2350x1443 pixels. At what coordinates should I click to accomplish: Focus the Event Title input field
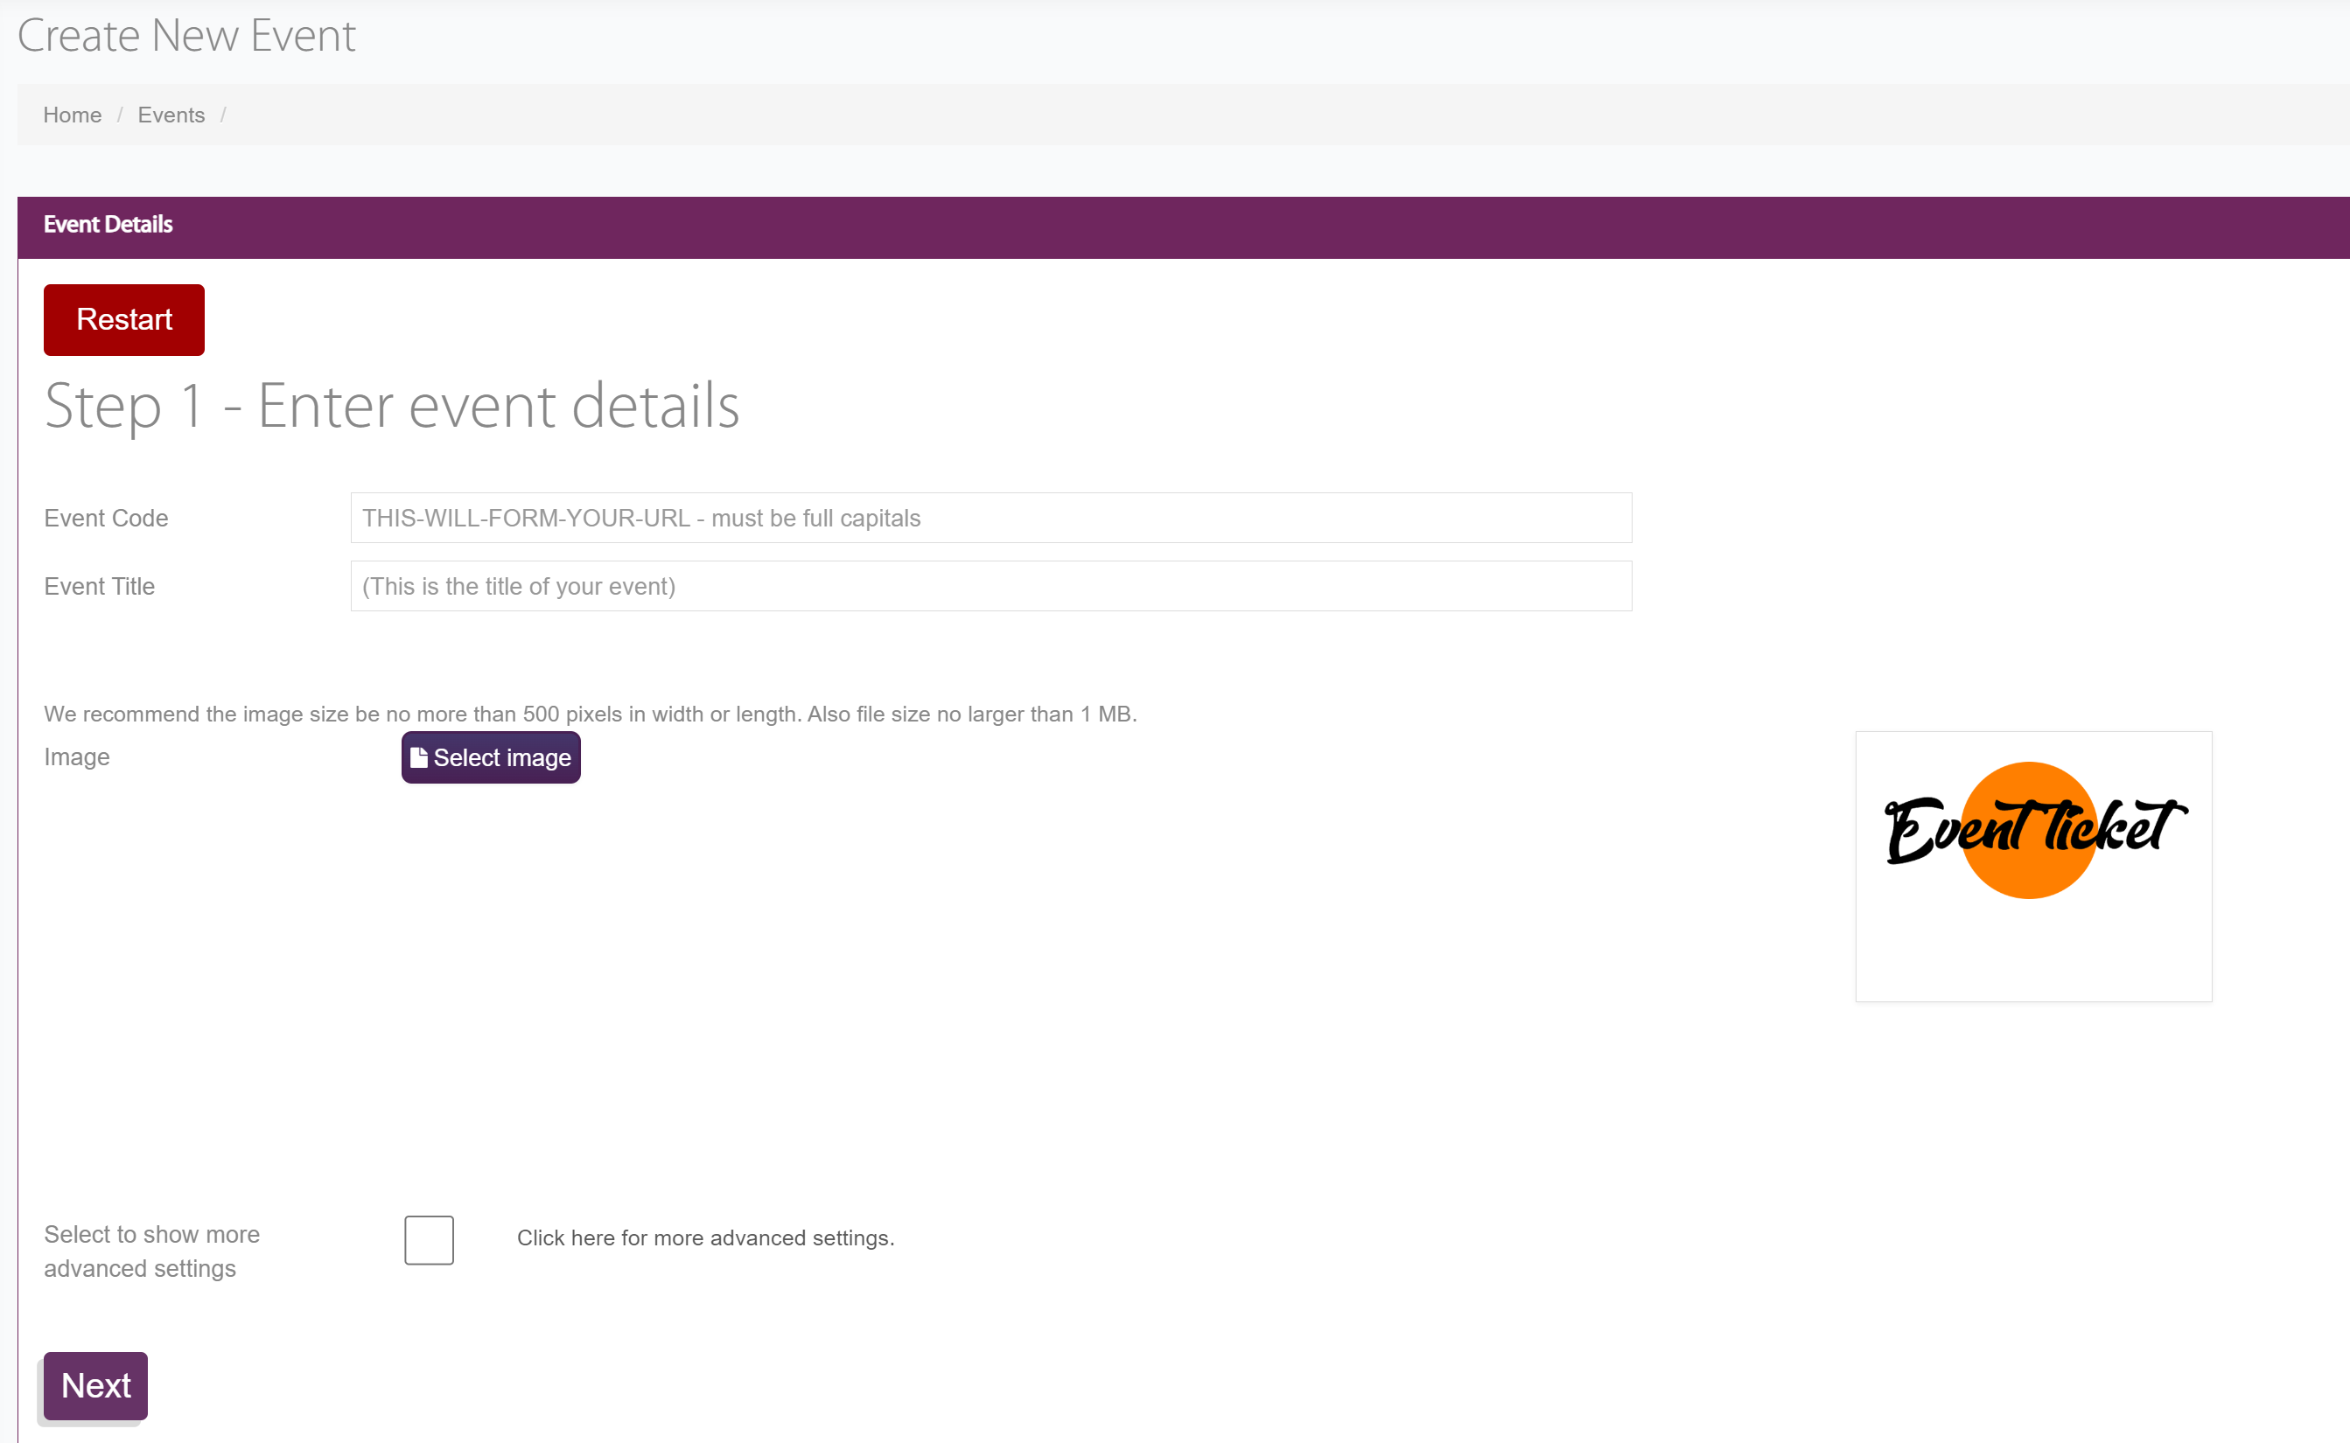point(990,586)
